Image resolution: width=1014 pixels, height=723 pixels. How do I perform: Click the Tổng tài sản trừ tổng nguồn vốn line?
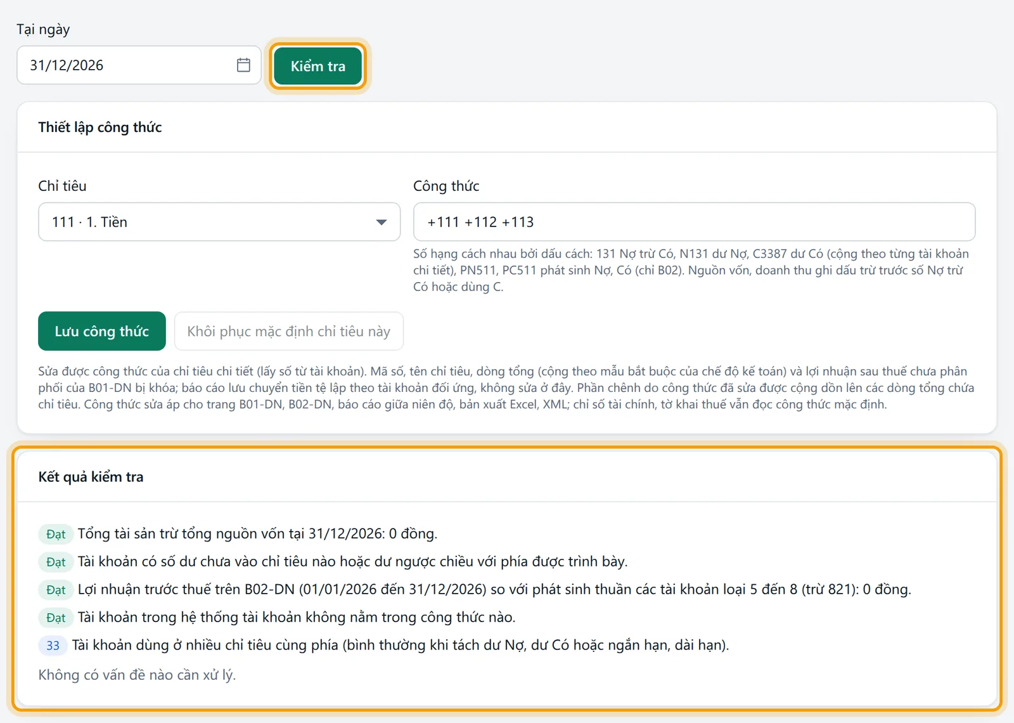click(257, 534)
